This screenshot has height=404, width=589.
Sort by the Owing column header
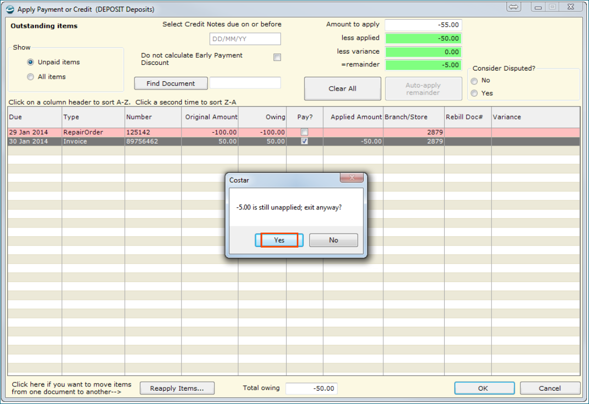(262, 117)
